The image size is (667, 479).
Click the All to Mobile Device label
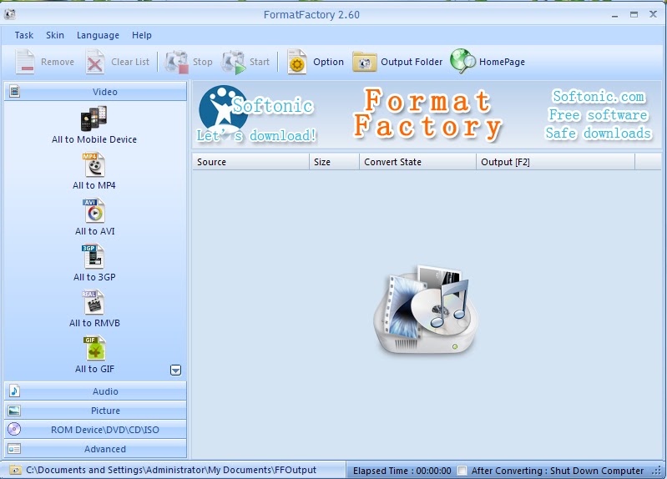point(94,139)
